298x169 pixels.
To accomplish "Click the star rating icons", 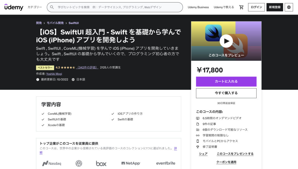I will pos(68,68).
